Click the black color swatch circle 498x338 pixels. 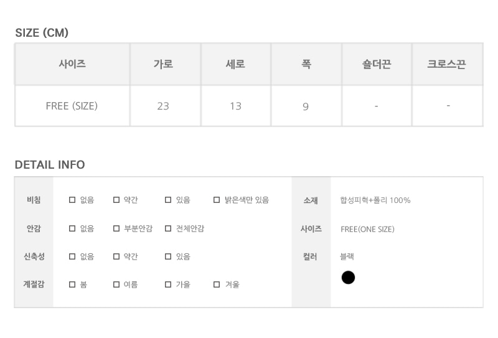(x=348, y=278)
